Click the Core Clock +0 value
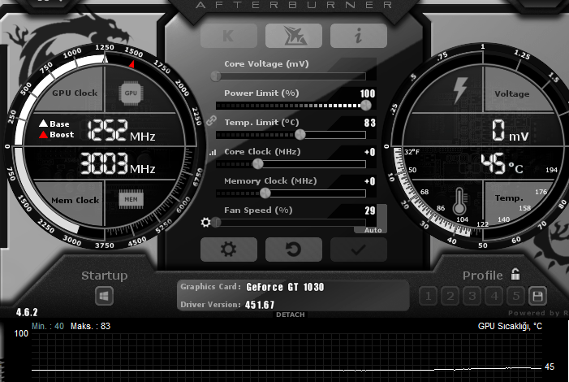Screen dimensions: 569x382 tap(370, 152)
